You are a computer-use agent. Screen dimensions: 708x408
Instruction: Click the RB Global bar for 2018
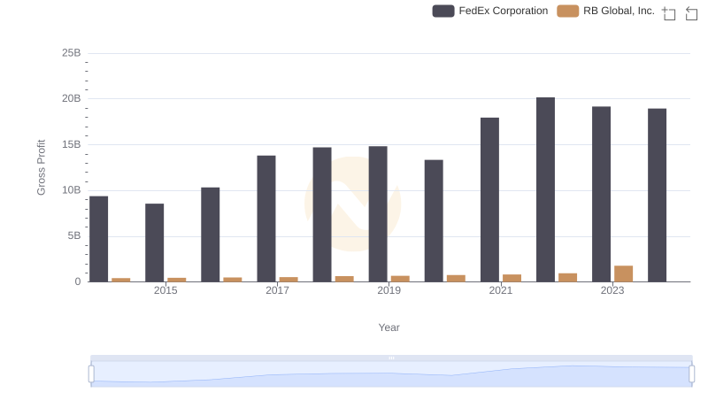[x=344, y=279]
